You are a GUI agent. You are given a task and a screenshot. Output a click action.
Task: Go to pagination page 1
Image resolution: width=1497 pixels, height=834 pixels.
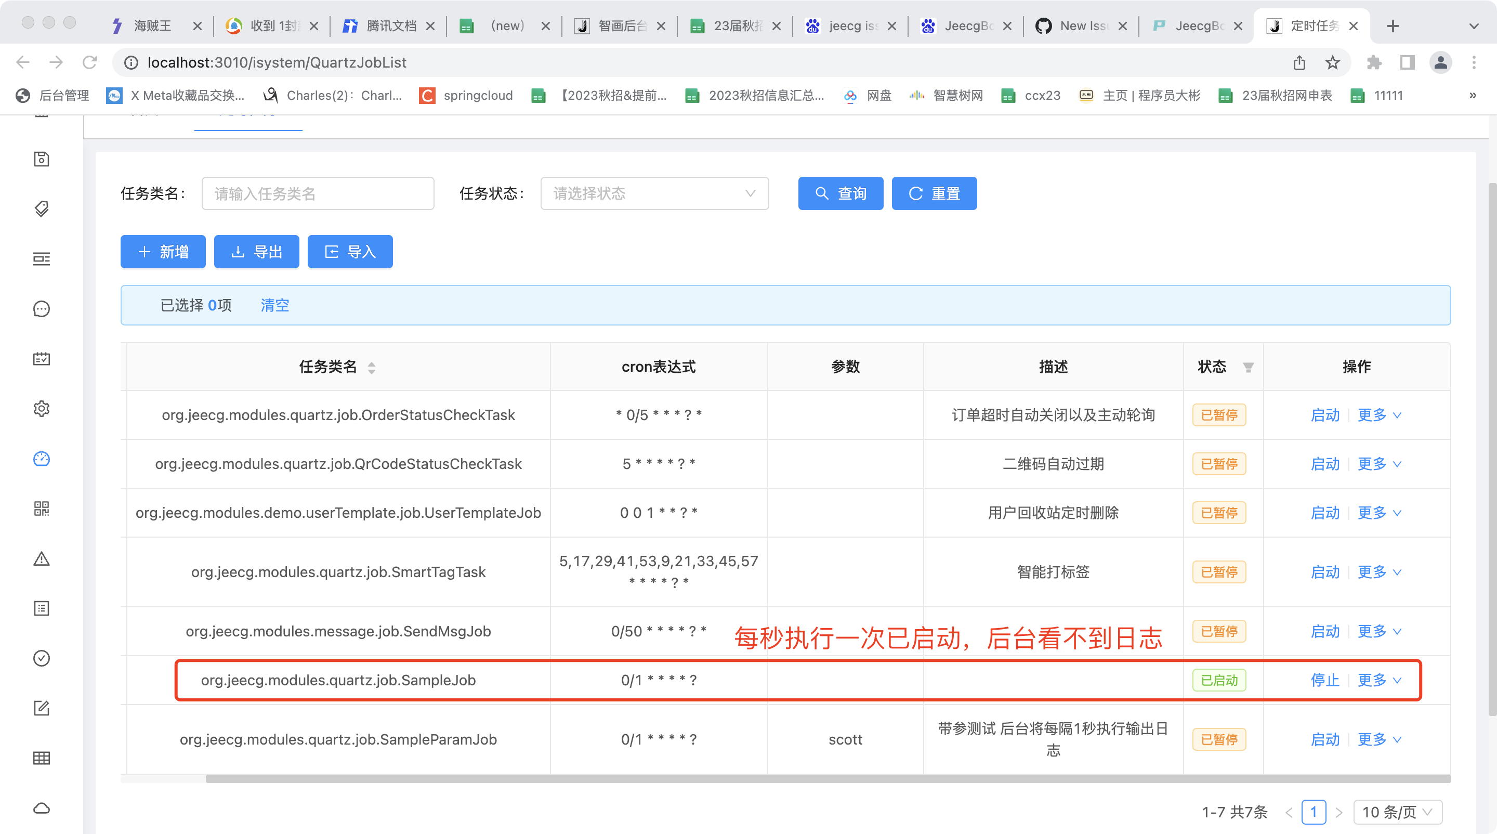(x=1314, y=812)
